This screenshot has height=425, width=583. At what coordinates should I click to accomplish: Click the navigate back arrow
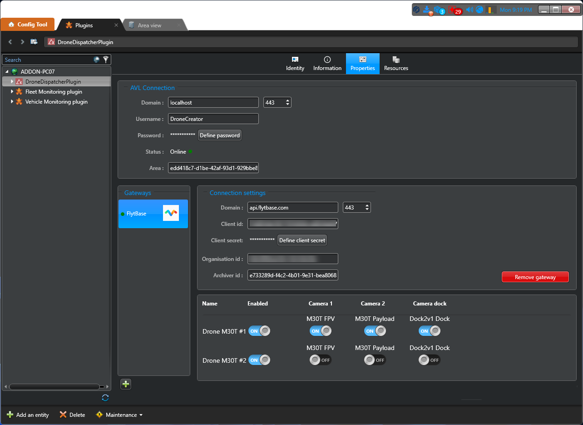coord(10,42)
